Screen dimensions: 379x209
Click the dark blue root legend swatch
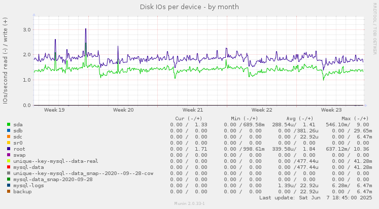point(9,149)
